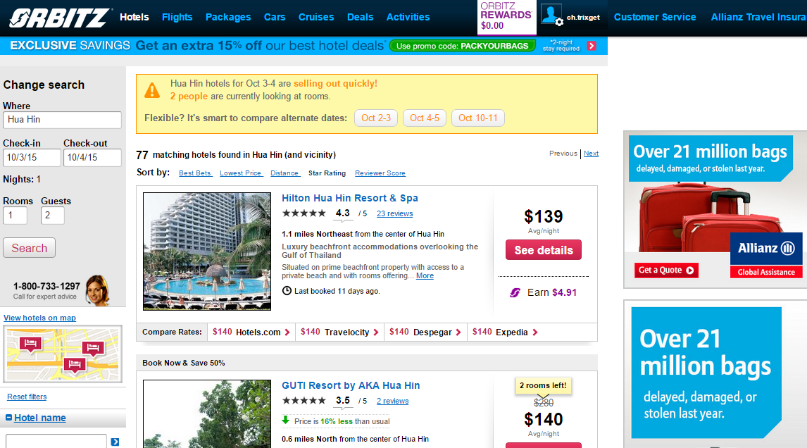The width and height of the screenshot is (807, 448).
Task: Click See details for Hilton
Action: (544, 250)
